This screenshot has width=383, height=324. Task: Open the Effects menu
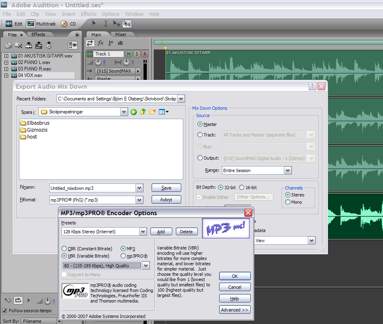pyautogui.click(x=89, y=14)
